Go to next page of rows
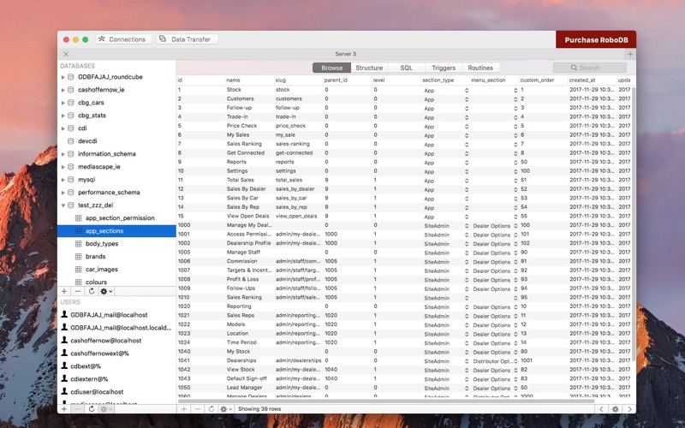Image resolution: width=685 pixels, height=428 pixels. (629, 409)
